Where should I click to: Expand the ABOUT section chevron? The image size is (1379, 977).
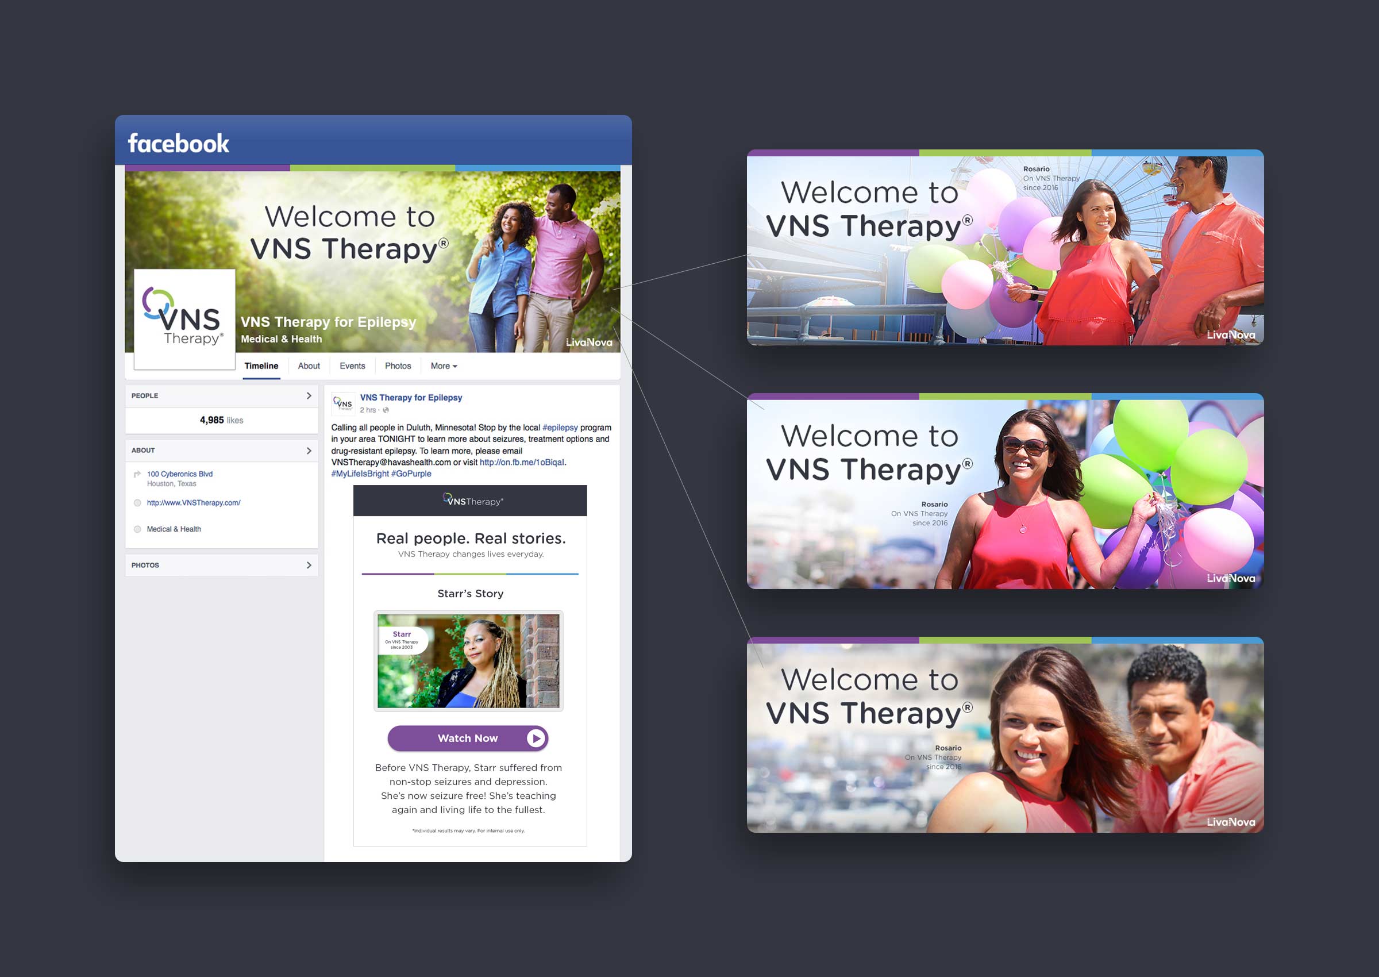(x=309, y=451)
